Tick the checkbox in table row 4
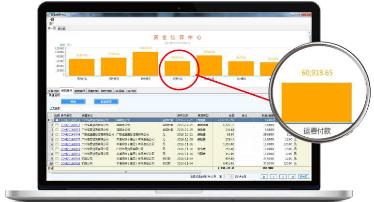Image resolution: width=374 pixels, height=202 pixels. click(x=57, y=135)
